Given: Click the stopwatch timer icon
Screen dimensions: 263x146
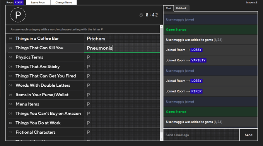Looking at the screenshot, I should 141,15.
